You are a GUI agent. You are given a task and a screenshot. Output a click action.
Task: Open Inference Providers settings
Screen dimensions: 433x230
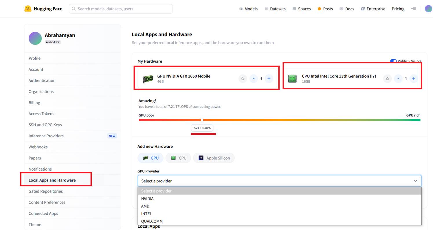[x=72, y=136]
